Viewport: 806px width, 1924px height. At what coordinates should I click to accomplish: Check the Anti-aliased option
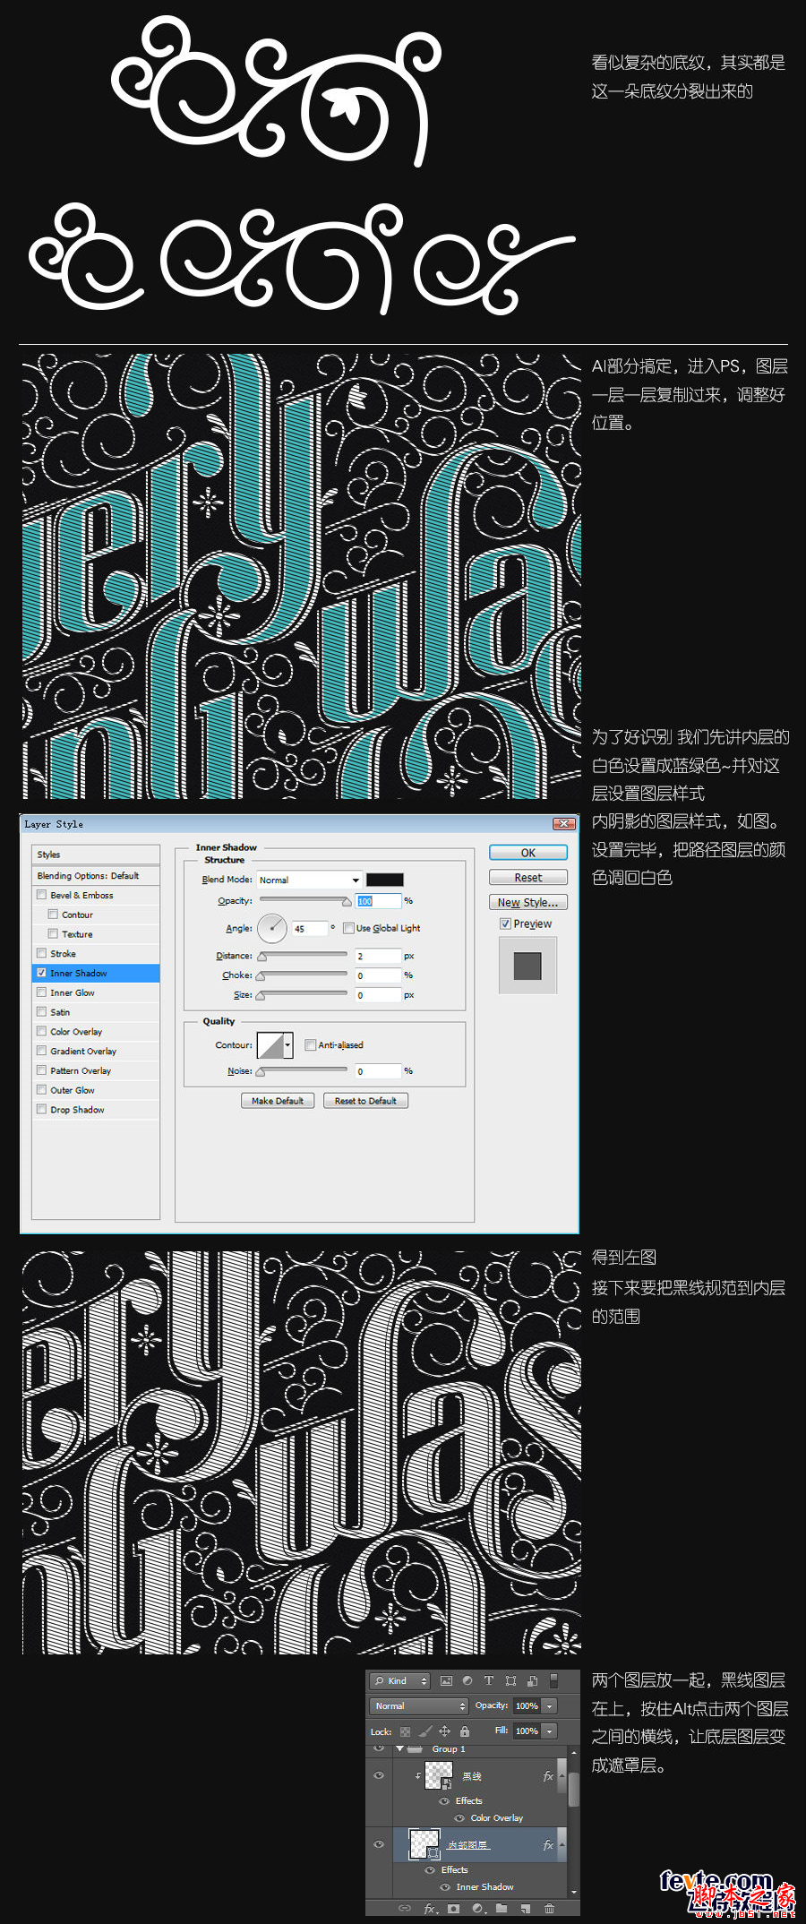pyautogui.click(x=311, y=1044)
